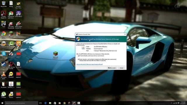Close the Windows Security Alert dialog
The height and width of the screenshot is (105, 187).
[x=125, y=34]
